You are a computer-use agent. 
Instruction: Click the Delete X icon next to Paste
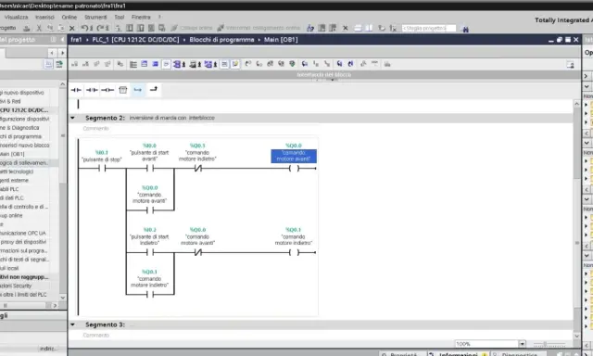point(72,29)
